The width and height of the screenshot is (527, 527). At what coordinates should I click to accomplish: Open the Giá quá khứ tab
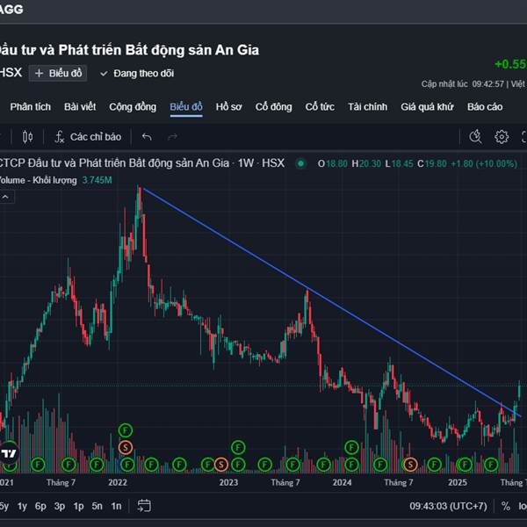(x=427, y=107)
